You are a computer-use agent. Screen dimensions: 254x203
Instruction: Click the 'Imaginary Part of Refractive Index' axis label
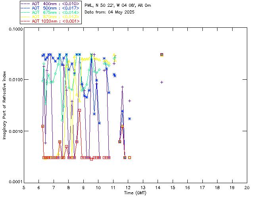6,105
